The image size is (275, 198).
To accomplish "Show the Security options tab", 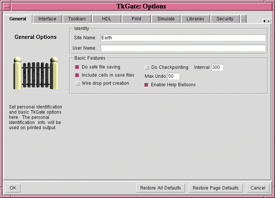I will 225,19.
